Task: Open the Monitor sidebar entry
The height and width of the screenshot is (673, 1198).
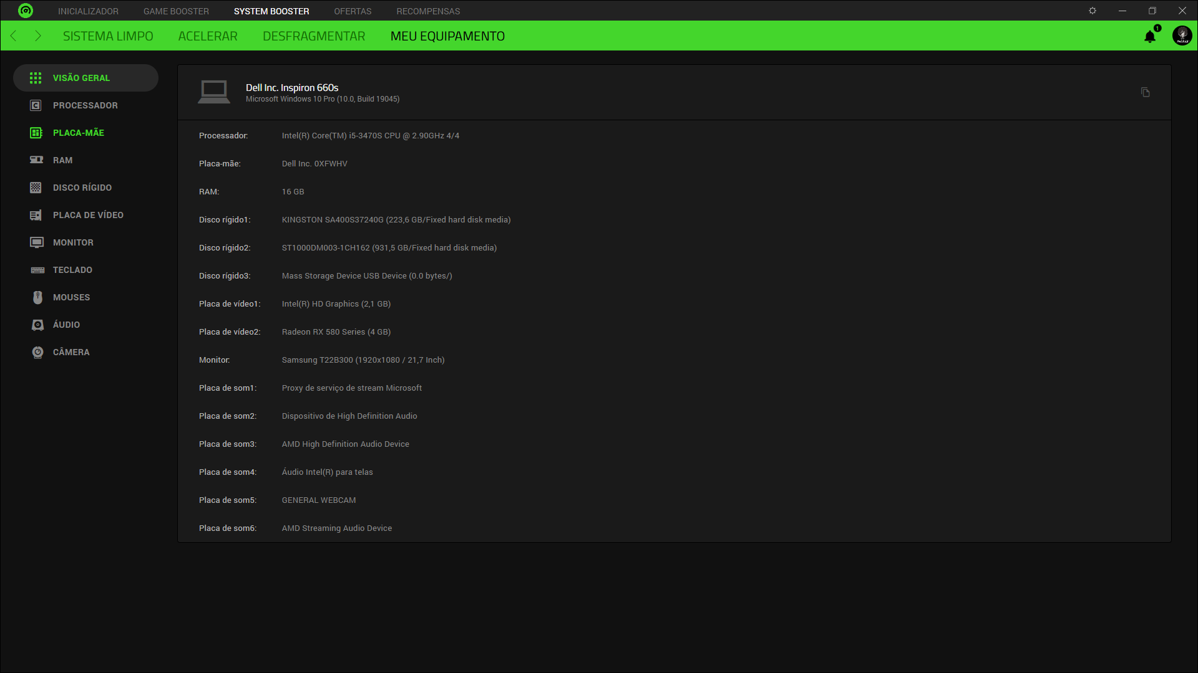Action: coord(85,242)
